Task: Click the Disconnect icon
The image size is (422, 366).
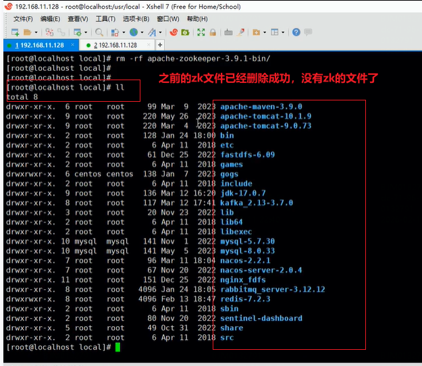Action: tap(49, 32)
